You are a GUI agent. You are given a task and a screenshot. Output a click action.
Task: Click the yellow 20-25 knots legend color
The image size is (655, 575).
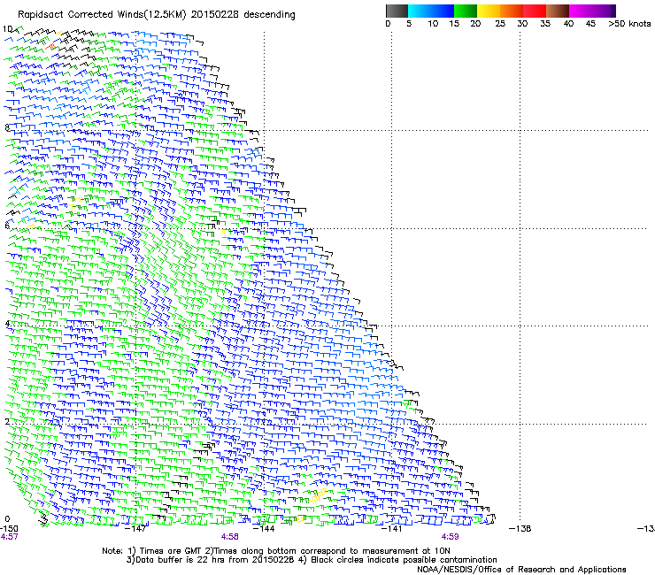pyautogui.click(x=489, y=11)
